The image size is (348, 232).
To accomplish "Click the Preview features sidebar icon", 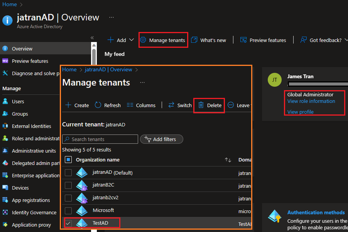I will click(x=5, y=61).
